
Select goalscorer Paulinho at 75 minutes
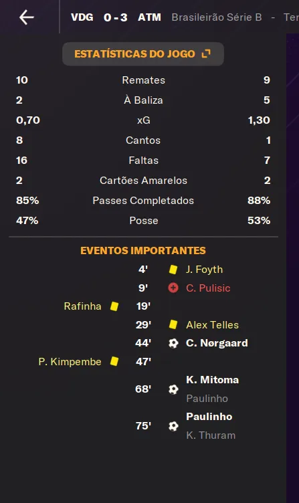point(209,417)
